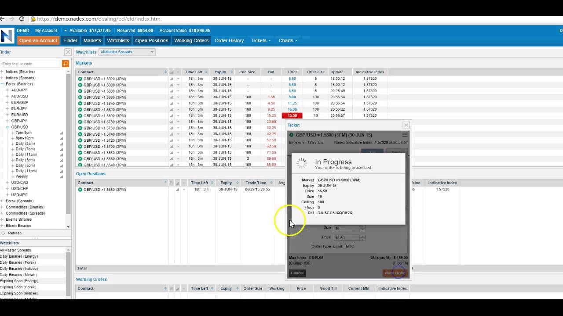Screen dimensions: 563x316
Task: Open the account balance dropdown arrow before Available
Action: [66, 31]
